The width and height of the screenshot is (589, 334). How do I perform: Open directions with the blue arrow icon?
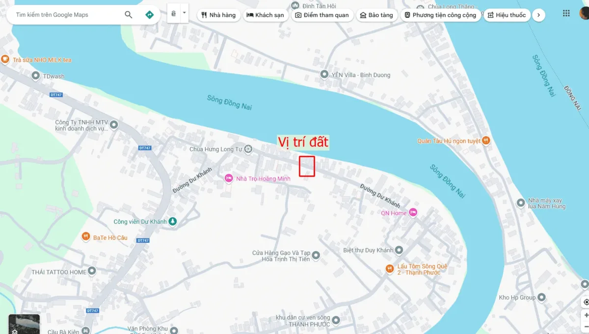(x=150, y=15)
